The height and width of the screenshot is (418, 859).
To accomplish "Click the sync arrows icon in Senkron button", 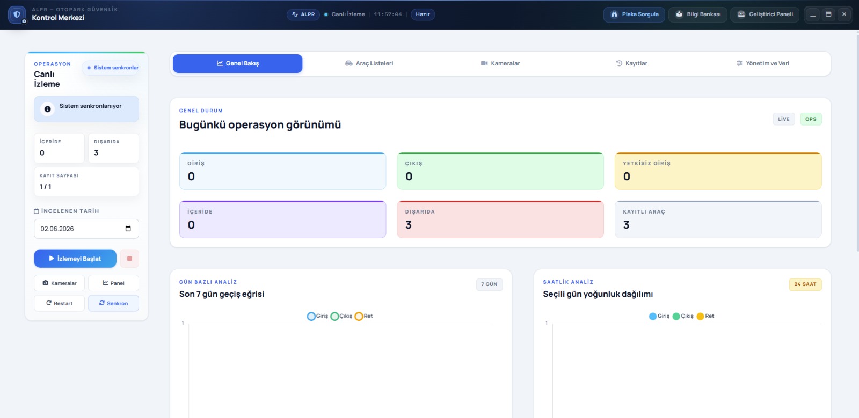I will pos(102,303).
